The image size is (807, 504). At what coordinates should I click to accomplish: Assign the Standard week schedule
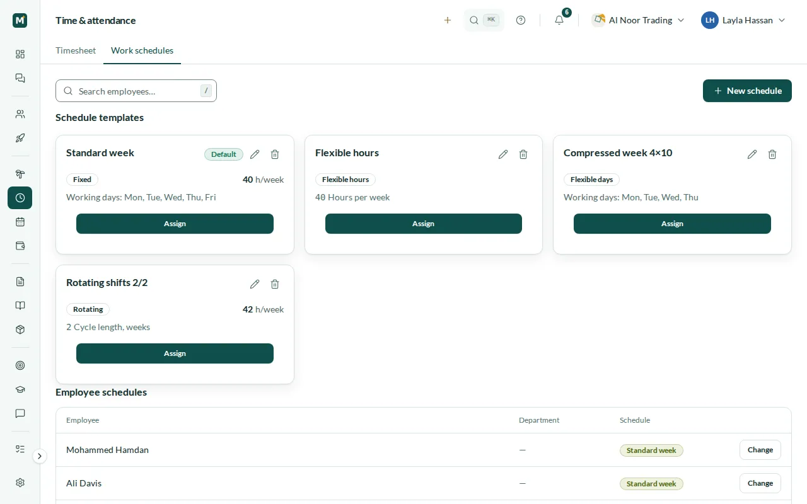[x=175, y=224]
